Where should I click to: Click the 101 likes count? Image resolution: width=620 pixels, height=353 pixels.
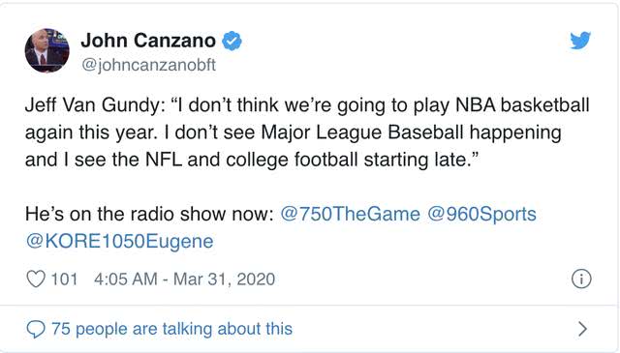[64, 279]
